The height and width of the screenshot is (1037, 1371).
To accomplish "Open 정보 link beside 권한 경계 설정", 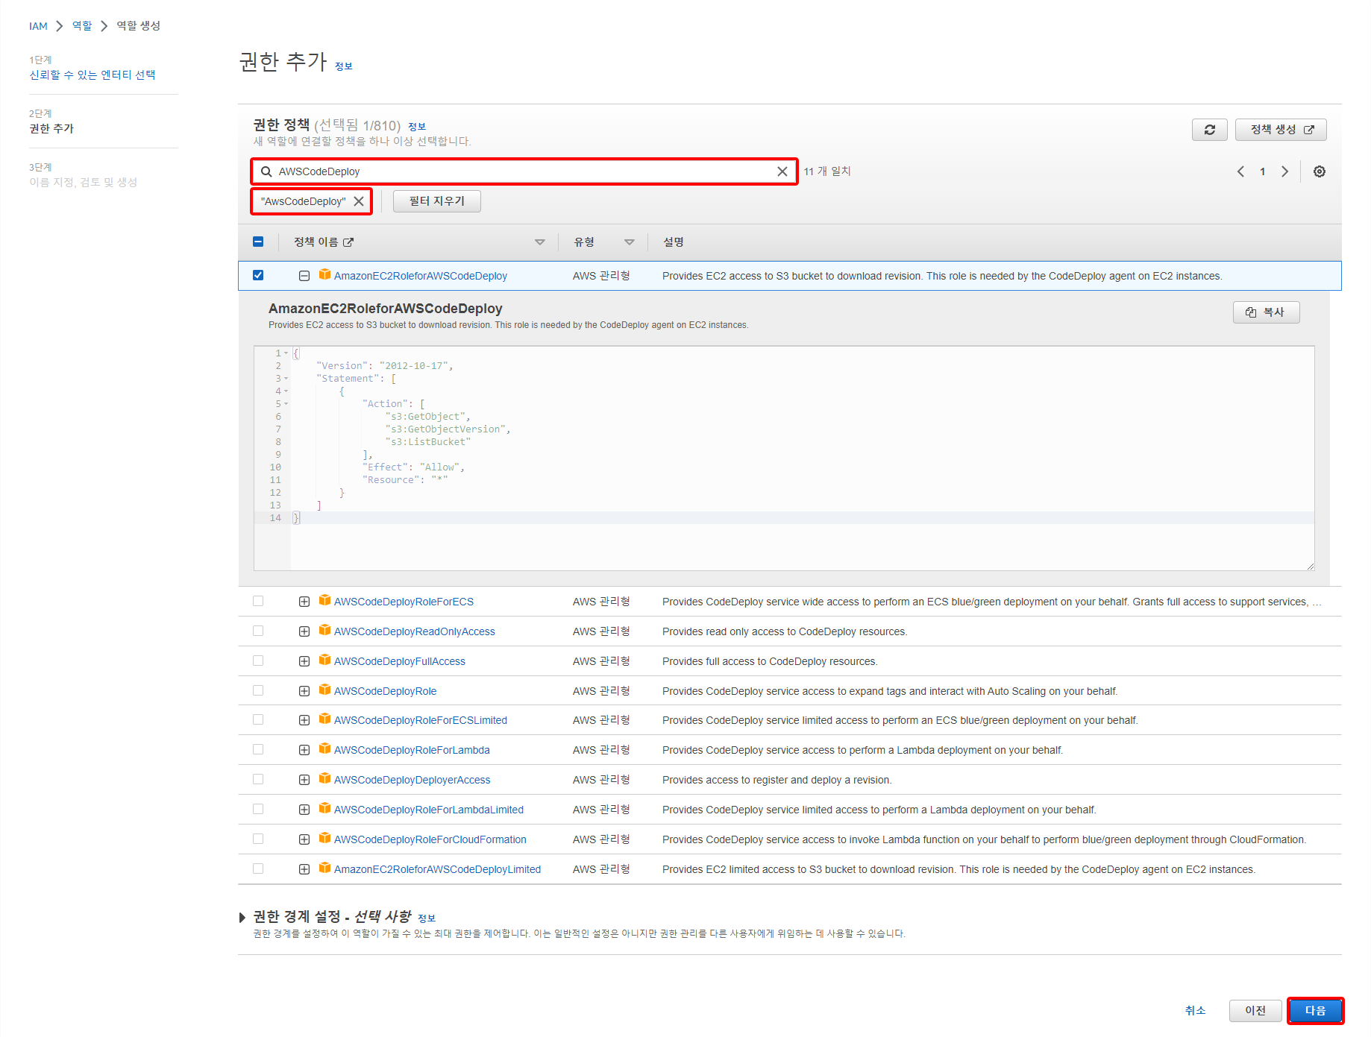I will point(427,918).
